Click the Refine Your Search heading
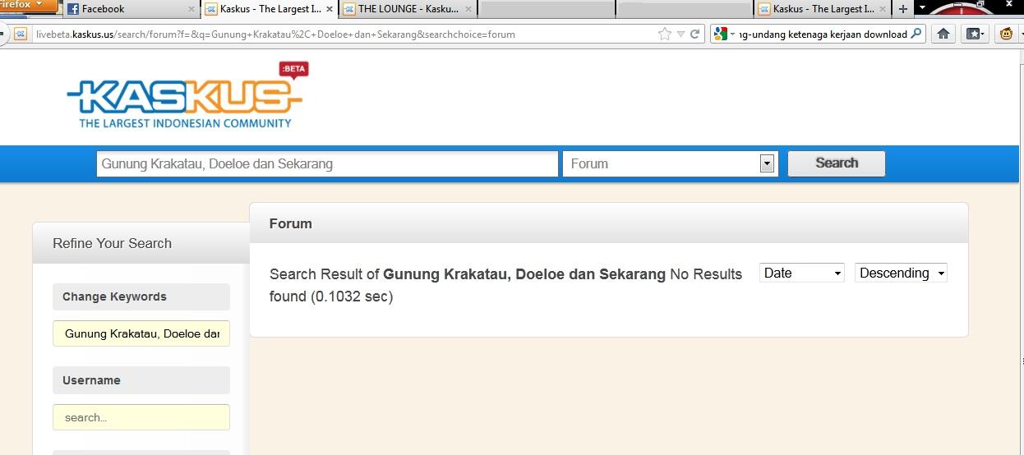Image resolution: width=1024 pixels, height=455 pixels. [112, 243]
